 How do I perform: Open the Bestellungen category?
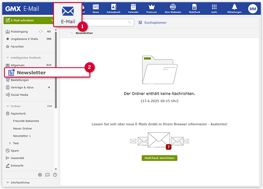coord(28,80)
